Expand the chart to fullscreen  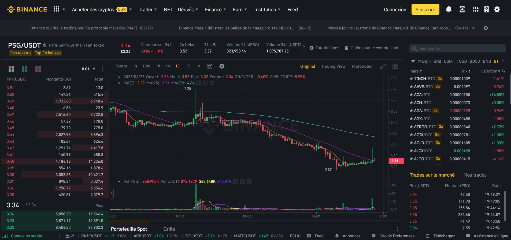[x=383, y=66]
